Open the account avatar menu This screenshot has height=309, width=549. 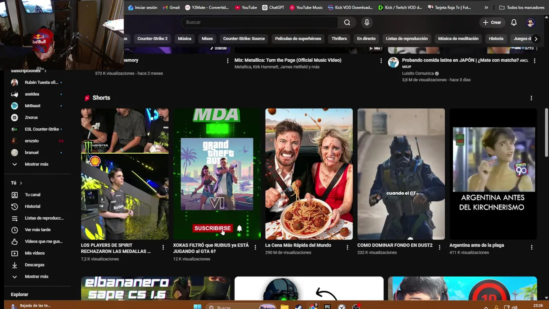(x=531, y=22)
